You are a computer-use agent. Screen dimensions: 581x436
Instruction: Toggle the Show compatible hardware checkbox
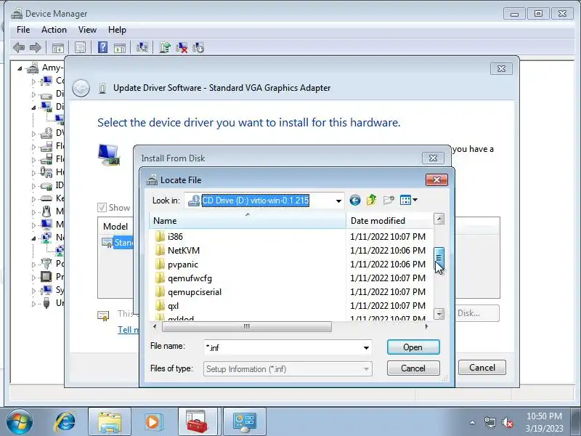click(102, 208)
